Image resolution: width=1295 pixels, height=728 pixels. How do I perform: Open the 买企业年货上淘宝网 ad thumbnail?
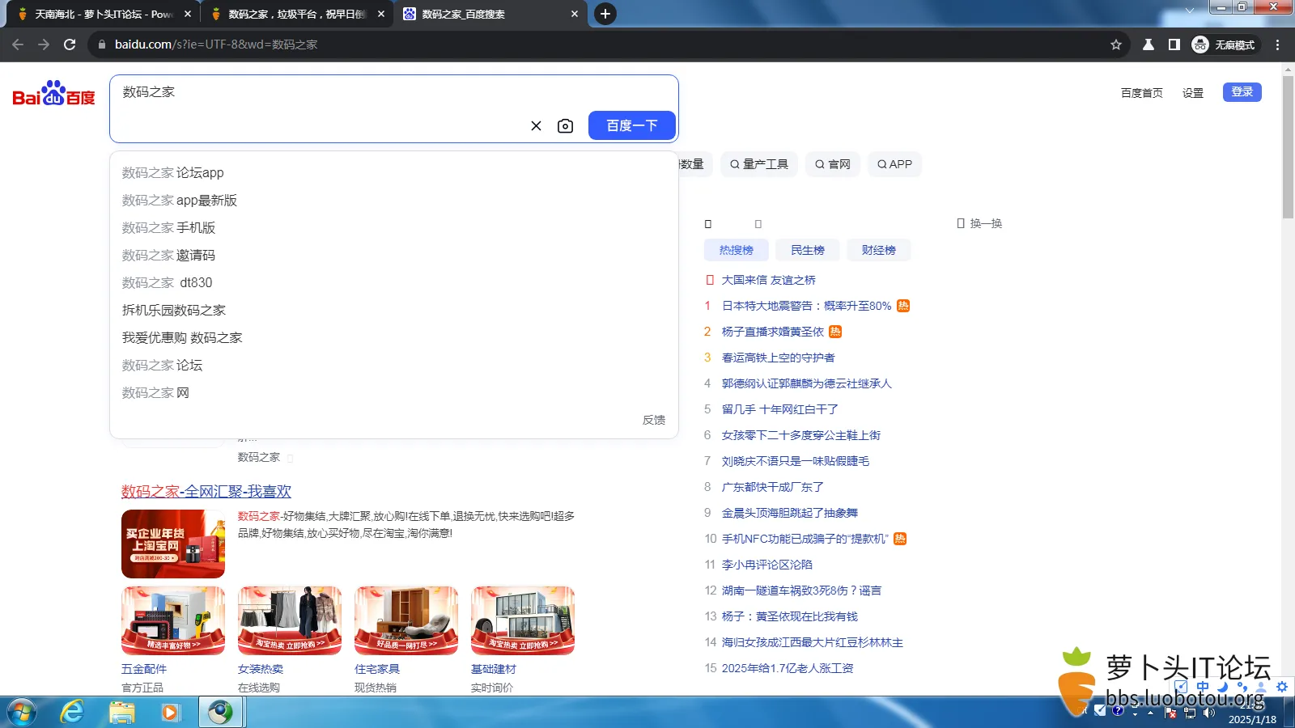173,544
